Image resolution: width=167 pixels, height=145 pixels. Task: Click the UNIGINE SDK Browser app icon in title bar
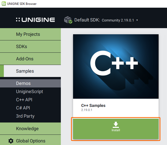tap(4, 4)
